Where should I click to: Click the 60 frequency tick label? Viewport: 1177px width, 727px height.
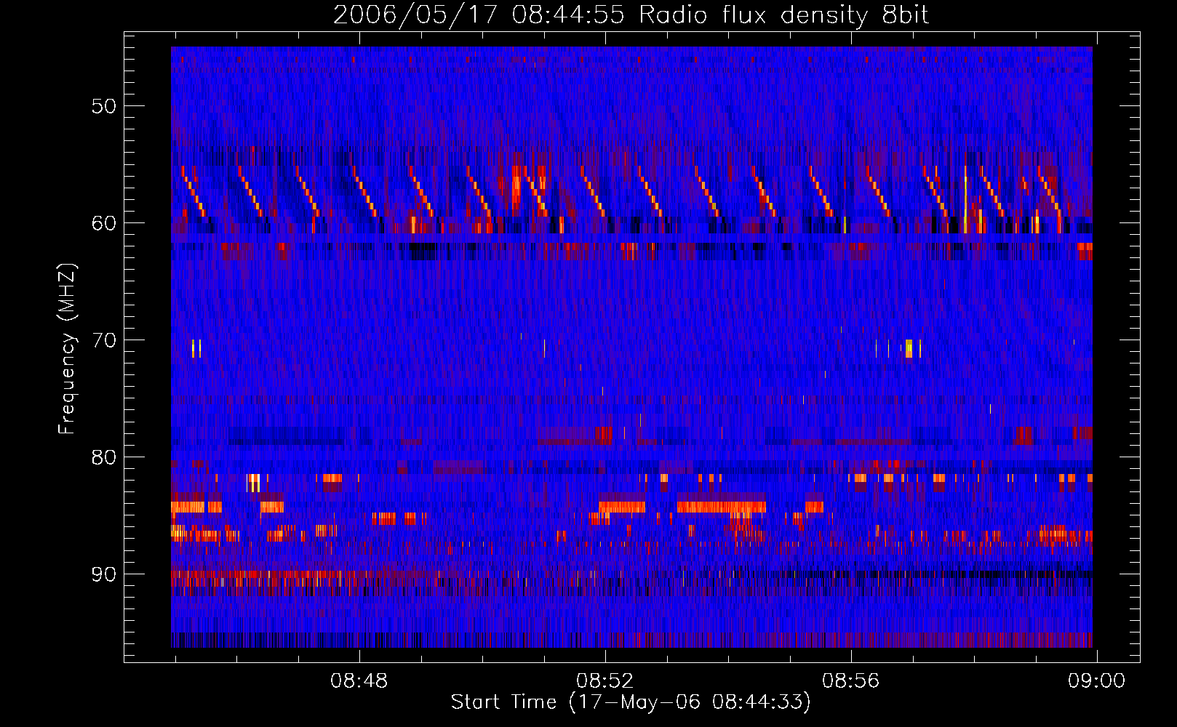click(104, 223)
